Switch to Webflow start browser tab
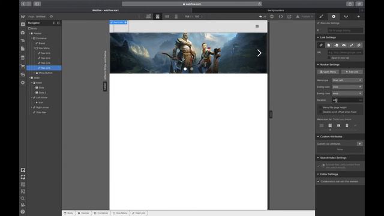 (106, 11)
